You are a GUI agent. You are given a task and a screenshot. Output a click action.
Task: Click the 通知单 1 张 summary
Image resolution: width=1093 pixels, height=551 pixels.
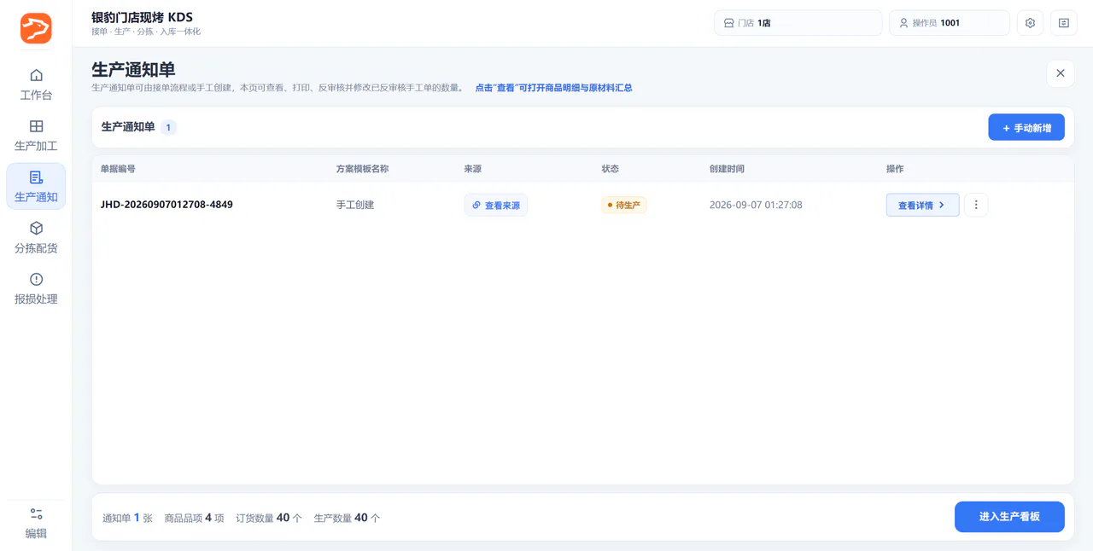[127, 518]
